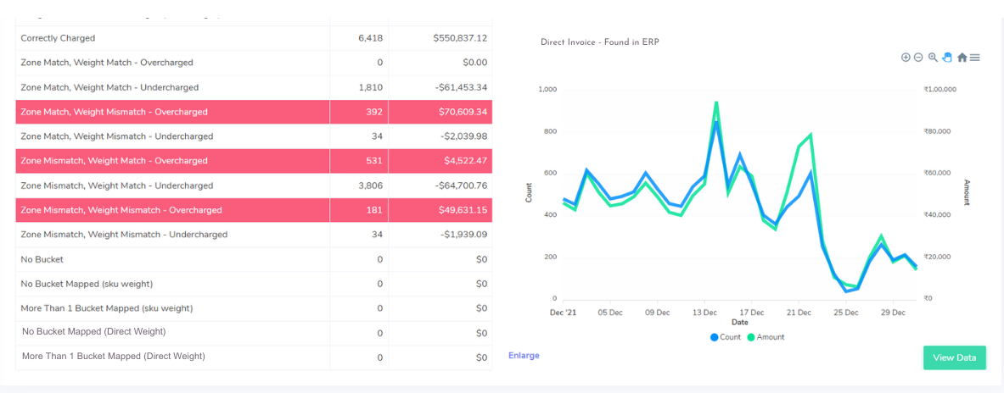Reset chart zoom with home icon
The height and width of the screenshot is (393, 1004).
pos(962,58)
